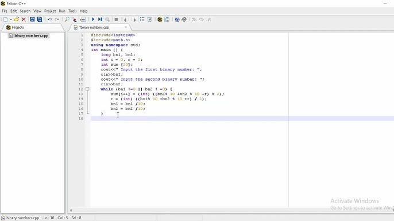Collapse the while loop fold marker
Image resolution: width=394 pixels, height=221 pixels.
coord(87,89)
